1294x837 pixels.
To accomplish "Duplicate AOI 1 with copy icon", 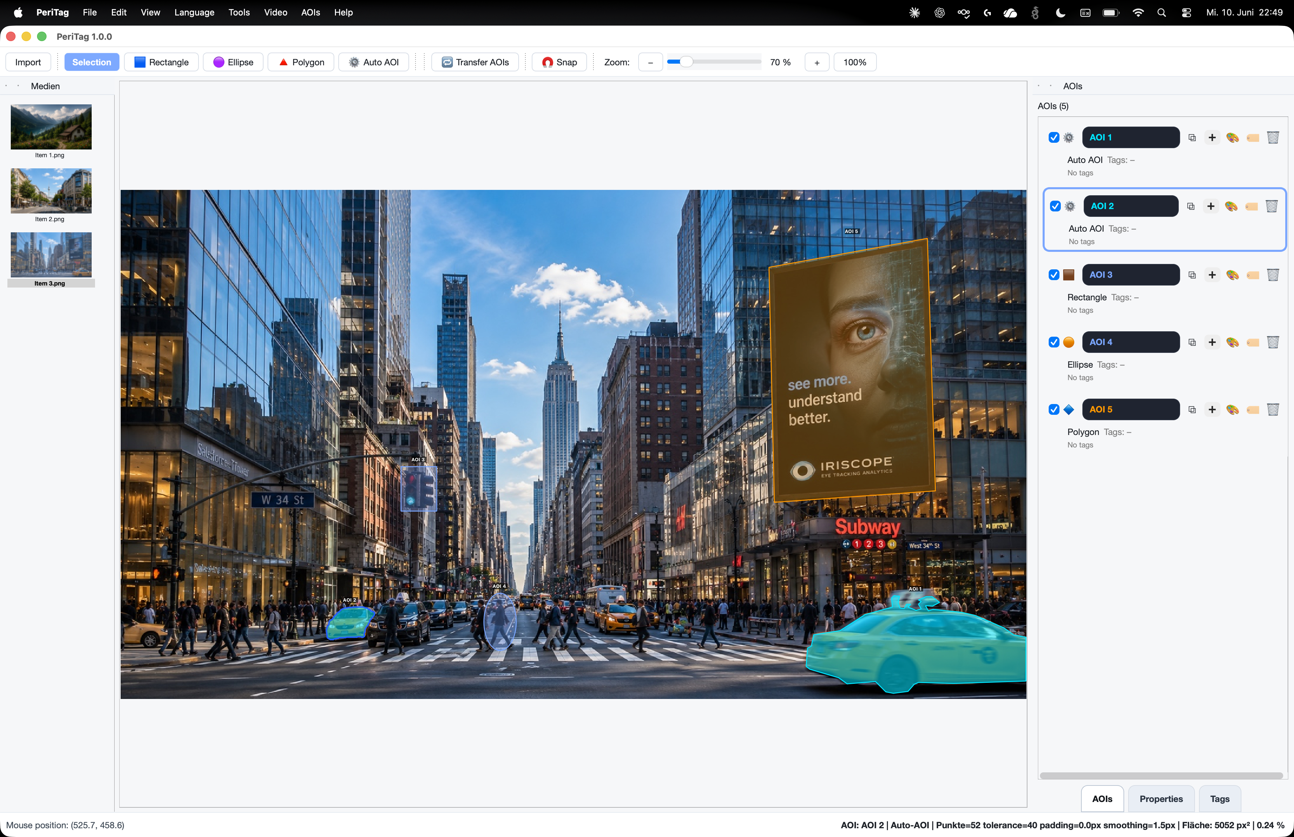I will [x=1192, y=137].
